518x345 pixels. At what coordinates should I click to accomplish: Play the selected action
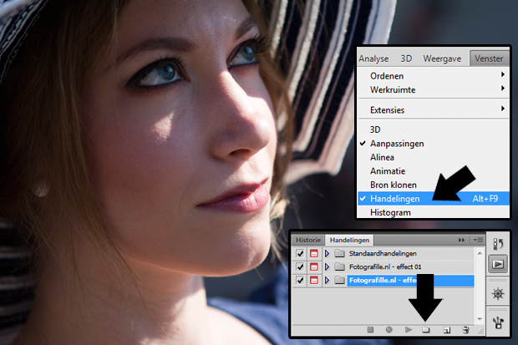(x=408, y=331)
